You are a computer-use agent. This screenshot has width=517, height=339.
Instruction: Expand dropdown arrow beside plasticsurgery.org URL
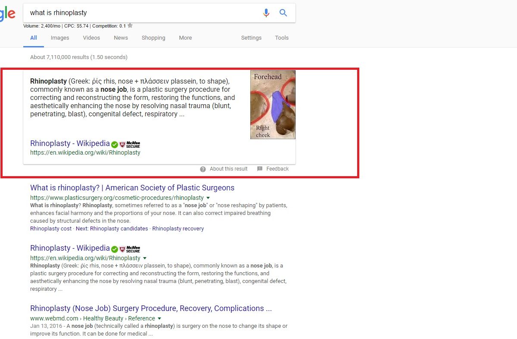(208, 198)
